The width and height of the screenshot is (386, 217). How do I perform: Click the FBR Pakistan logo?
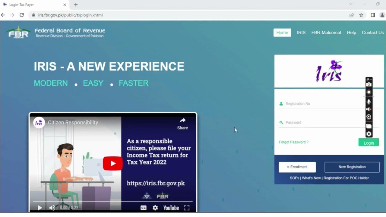click(x=18, y=32)
